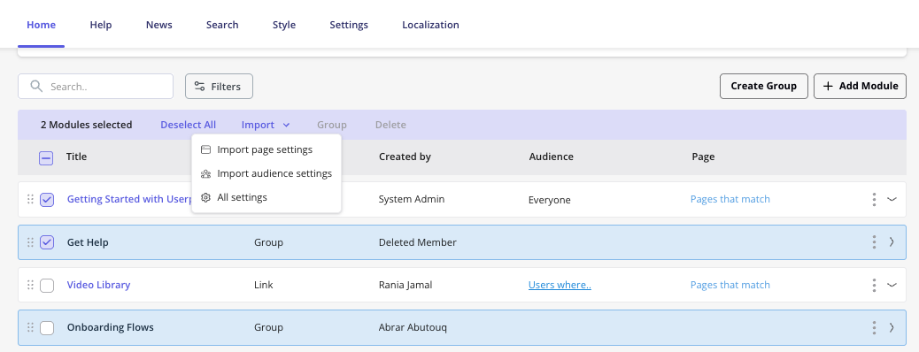Viewport: 919px width, 352px height.
Task: Open three-dot menu for Video Library row
Action: tap(874, 285)
